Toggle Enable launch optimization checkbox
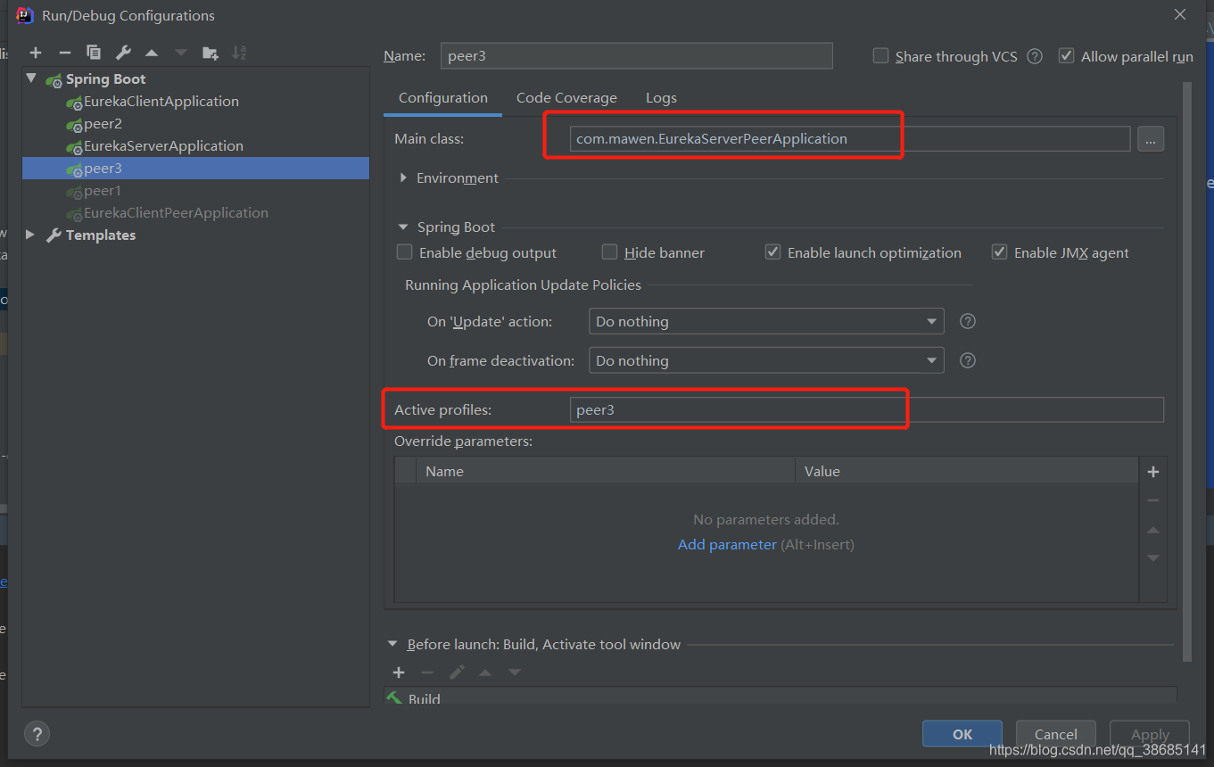1214x767 pixels. tap(773, 252)
